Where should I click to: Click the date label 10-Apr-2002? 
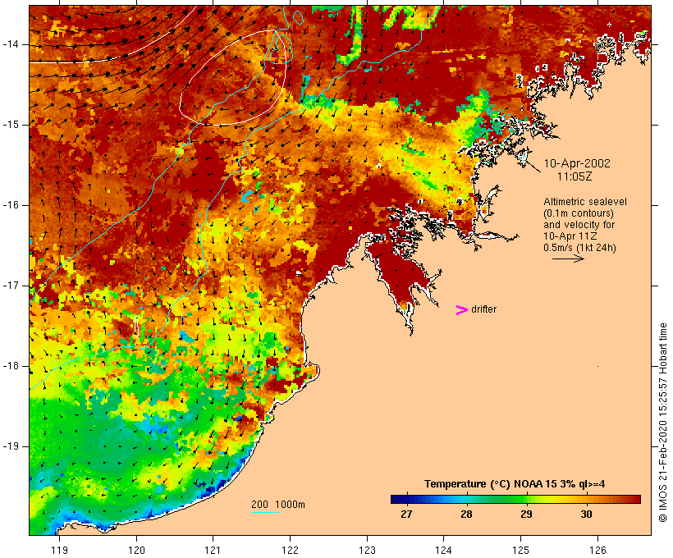(577, 163)
